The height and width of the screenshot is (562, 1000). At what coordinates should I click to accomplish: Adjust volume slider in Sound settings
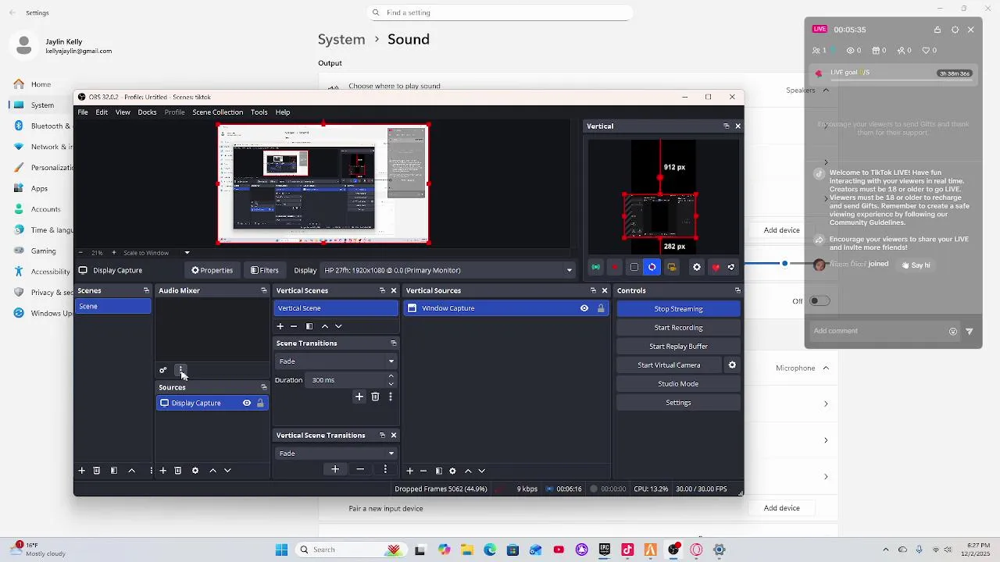click(784, 264)
